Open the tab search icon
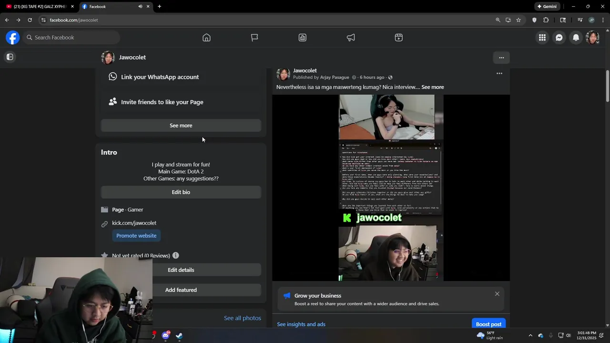The image size is (610, 343). pos(563,20)
